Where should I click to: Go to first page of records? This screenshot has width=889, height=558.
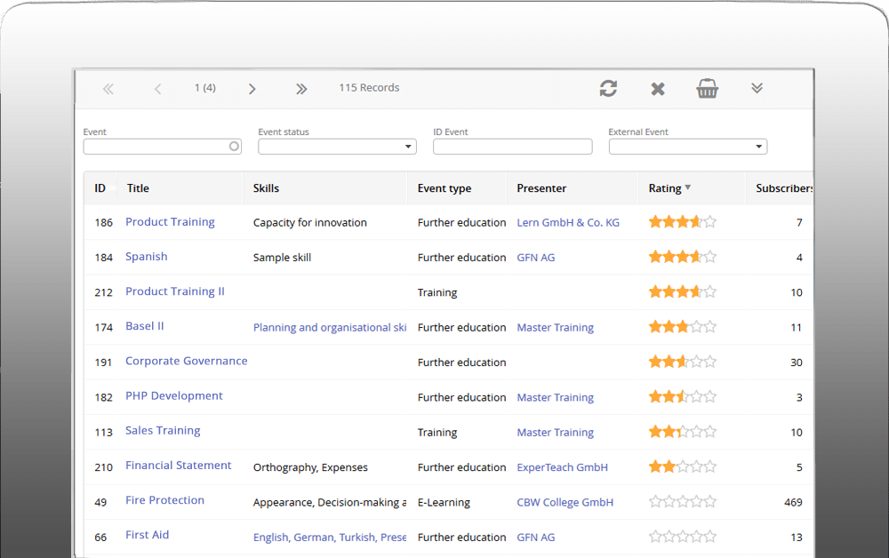click(x=108, y=88)
